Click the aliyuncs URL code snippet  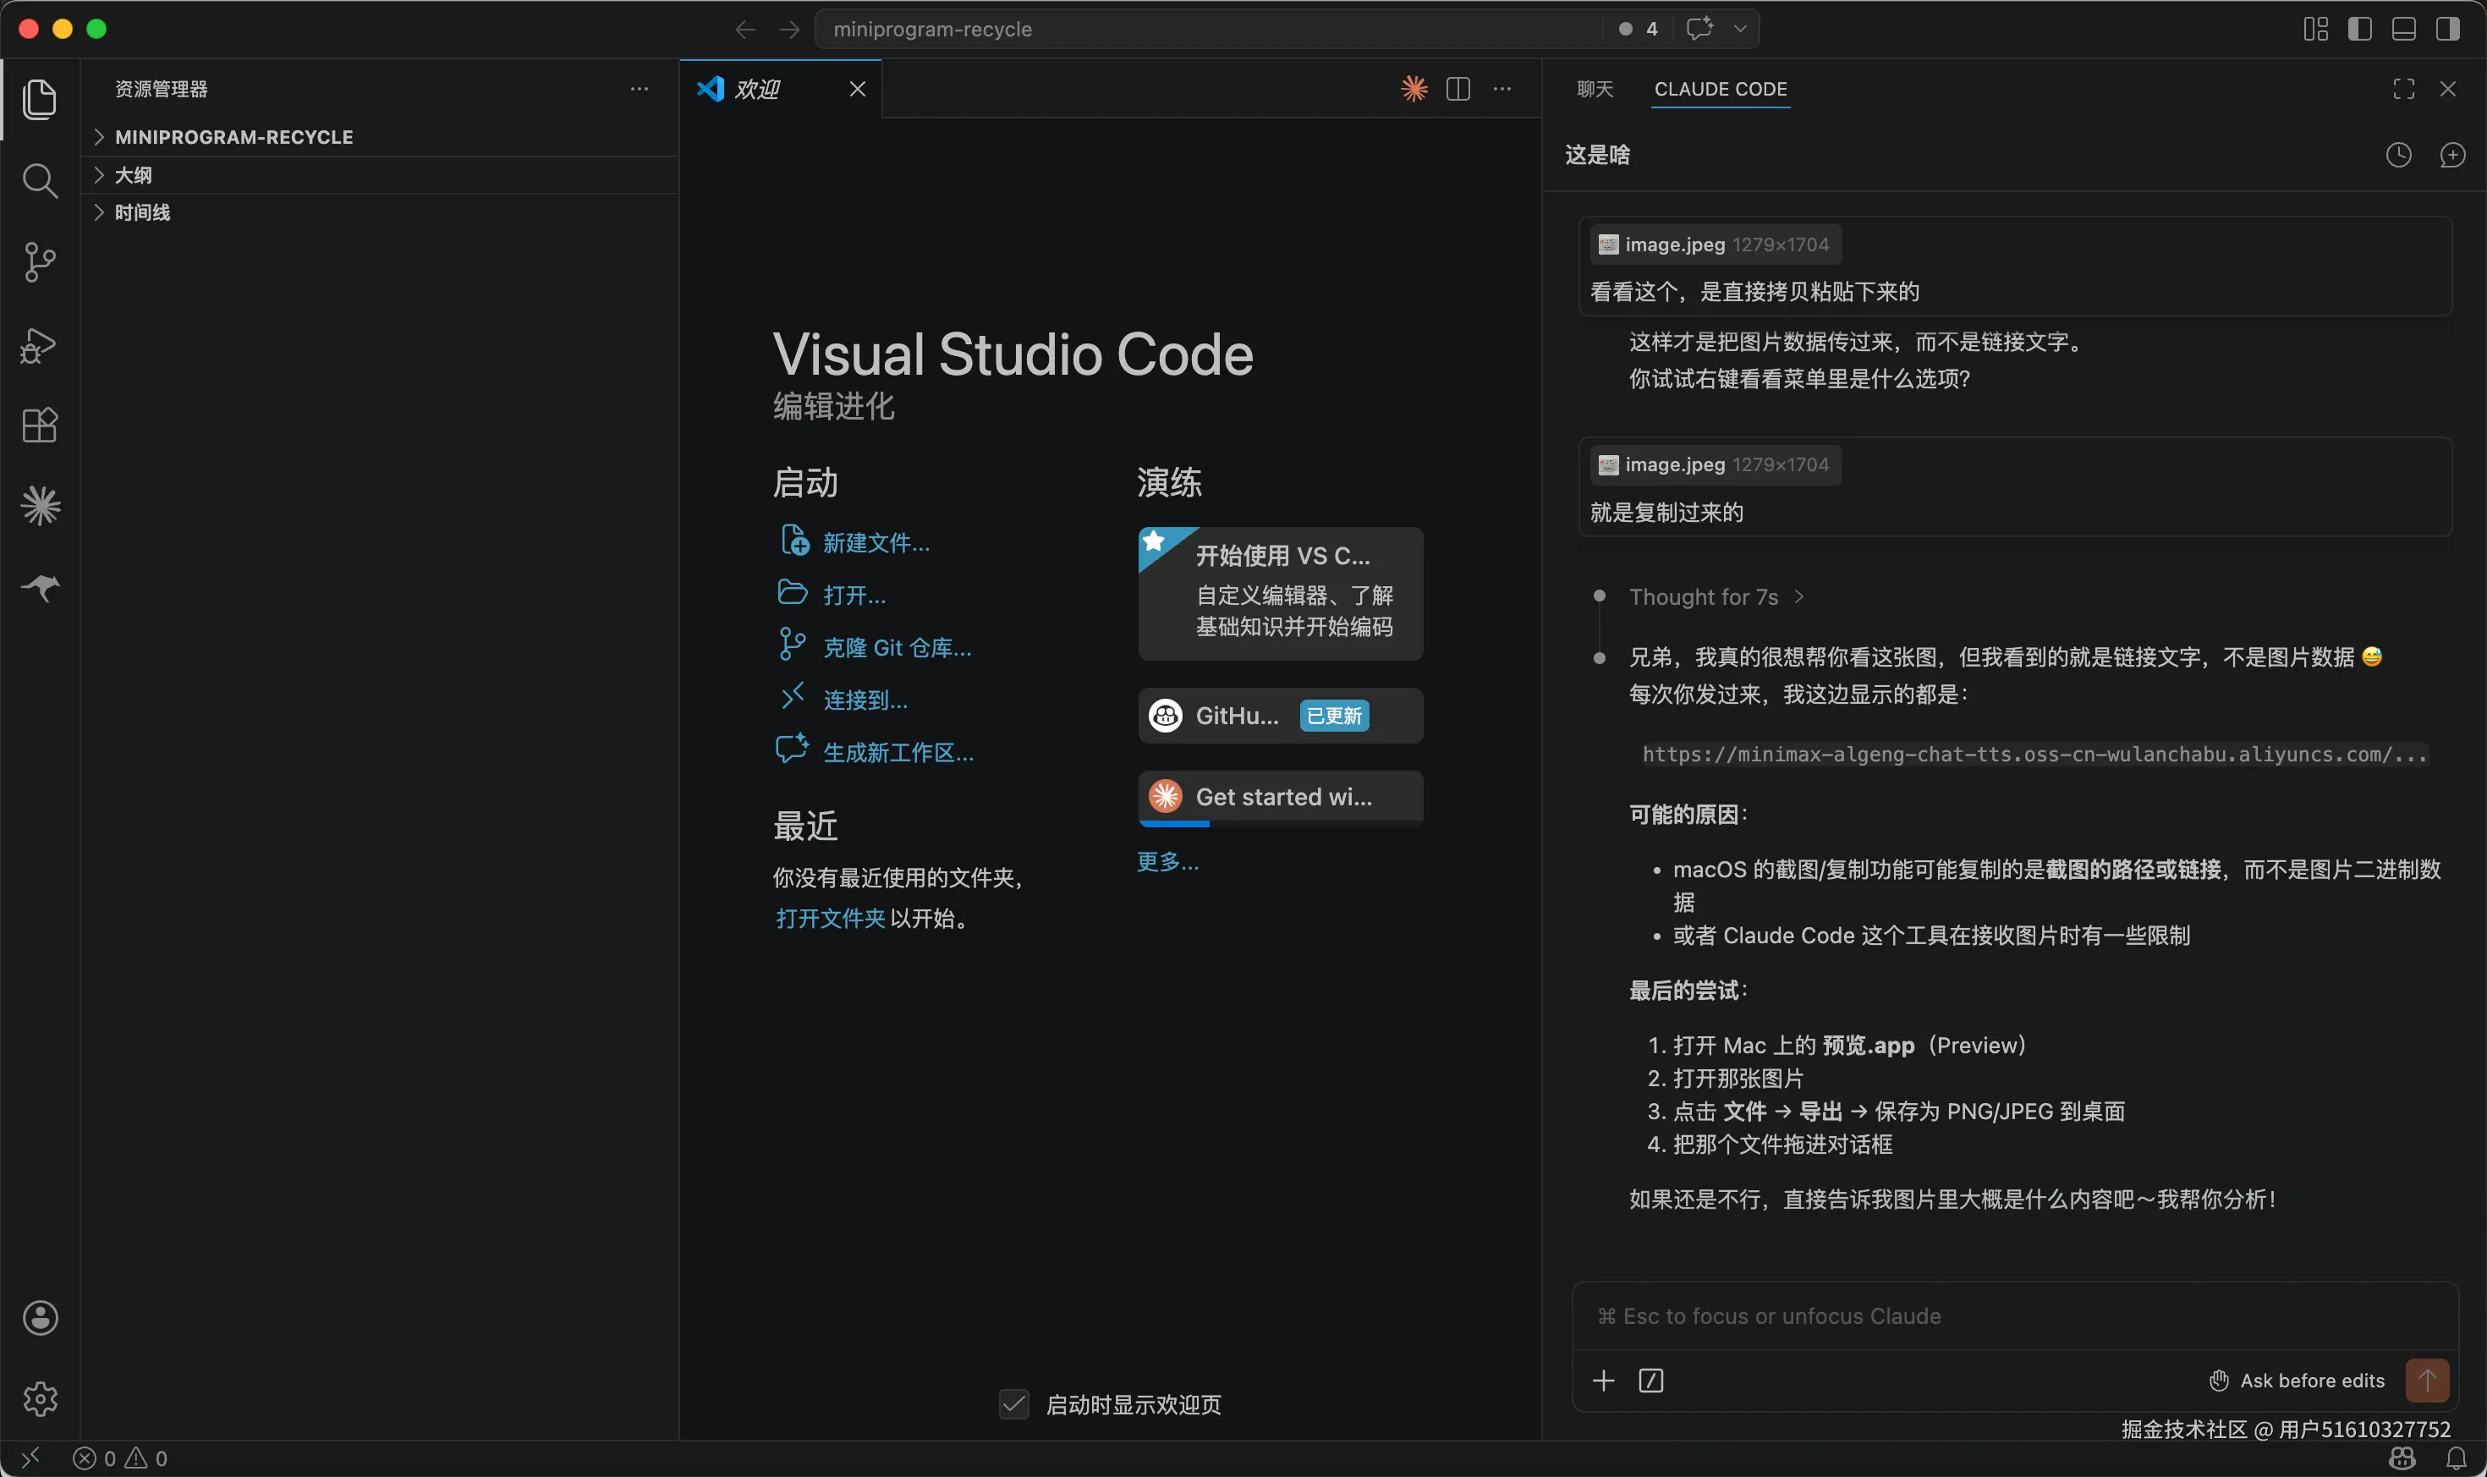(2034, 755)
